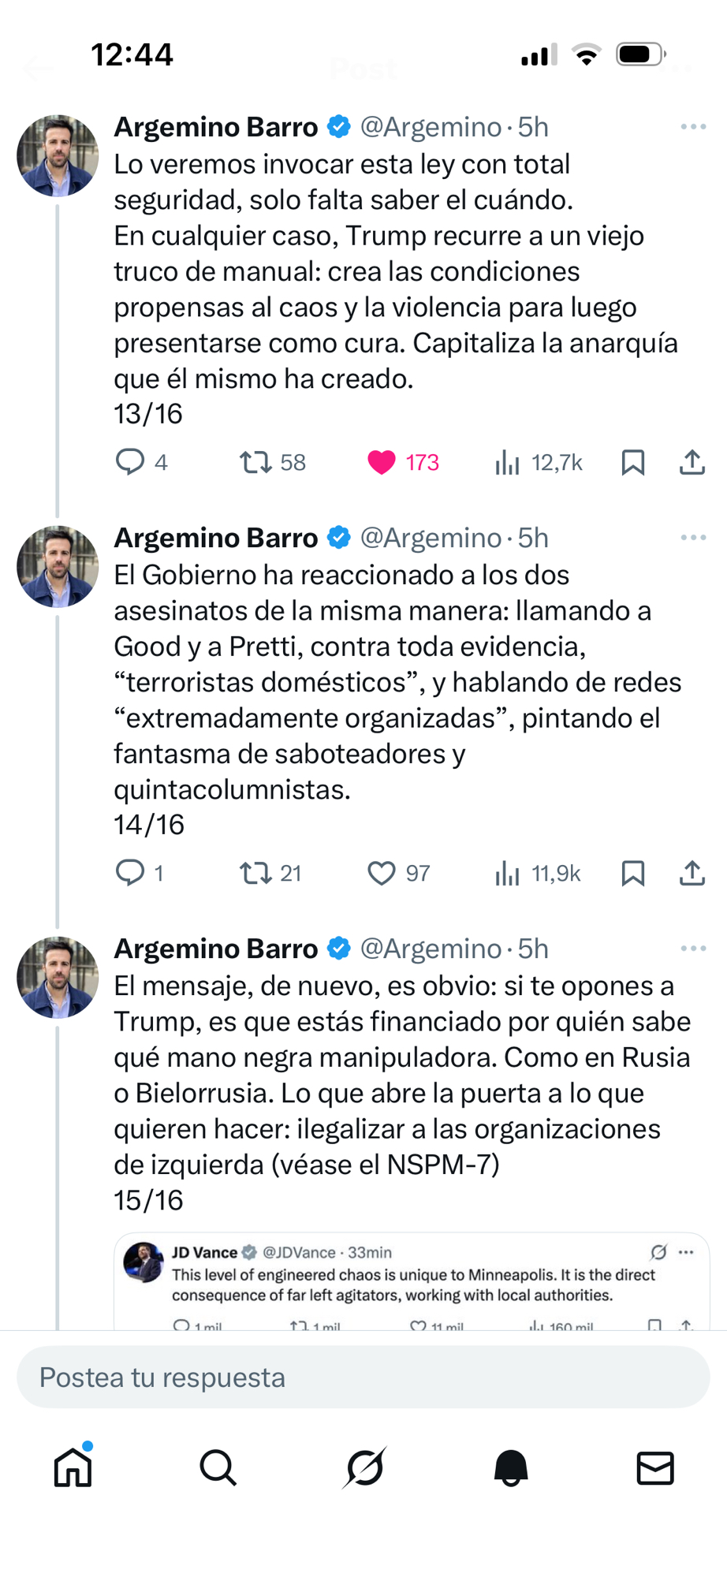Reply to the 13/16 post
The height and width of the screenshot is (1577, 727).
coord(130,462)
